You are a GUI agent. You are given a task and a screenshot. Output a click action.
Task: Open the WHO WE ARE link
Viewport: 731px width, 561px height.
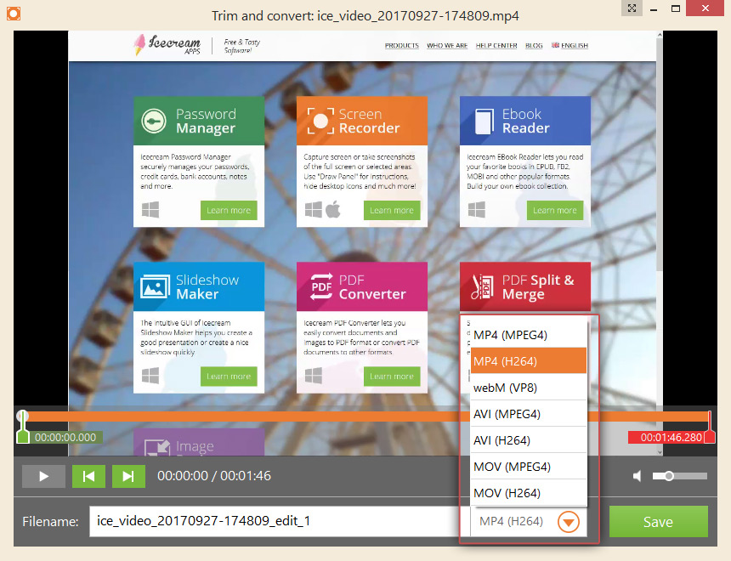coord(447,45)
